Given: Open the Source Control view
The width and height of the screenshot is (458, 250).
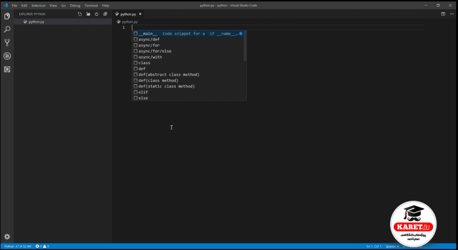Looking at the screenshot, I should click(7, 42).
